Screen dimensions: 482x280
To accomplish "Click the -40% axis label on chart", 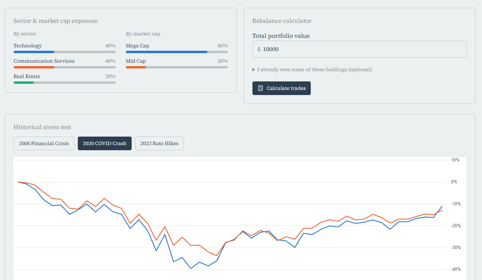I will click(x=455, y=269).
